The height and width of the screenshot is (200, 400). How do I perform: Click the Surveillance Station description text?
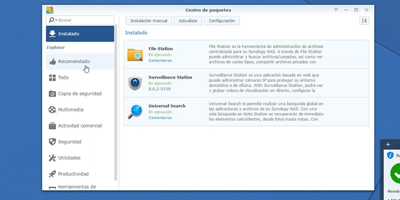[x=266, y=83]
